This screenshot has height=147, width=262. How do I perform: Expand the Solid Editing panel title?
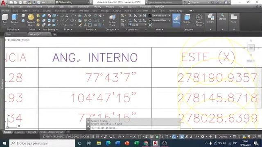[50, 29]
